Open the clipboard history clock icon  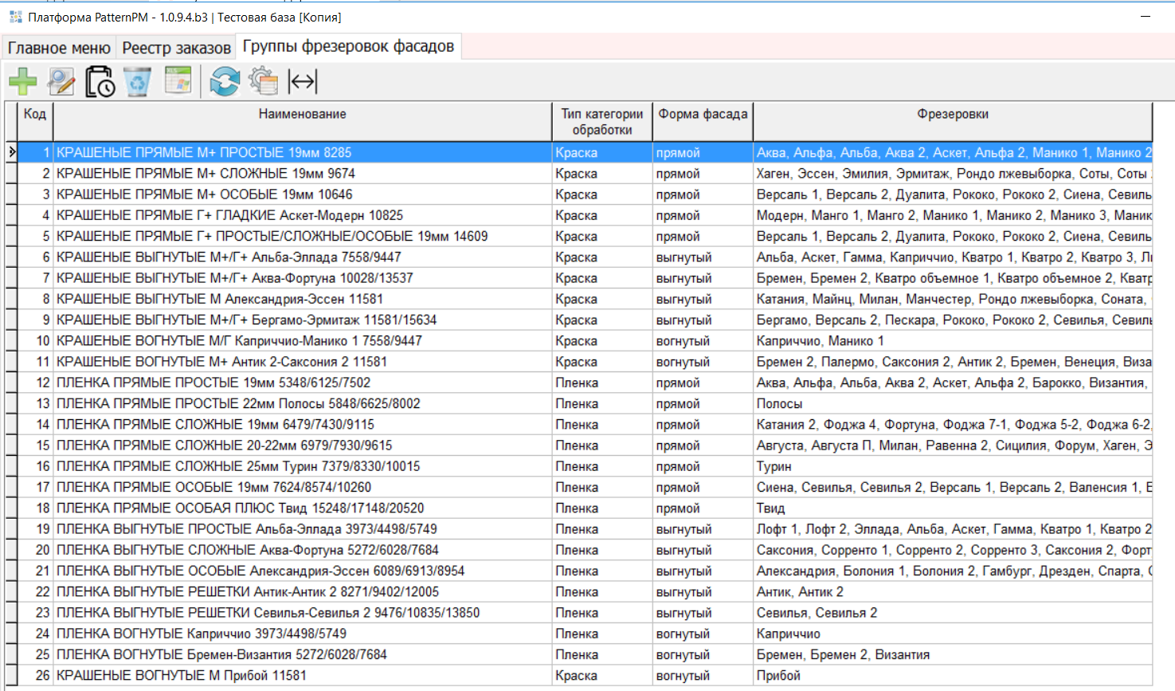pos(100,81)
